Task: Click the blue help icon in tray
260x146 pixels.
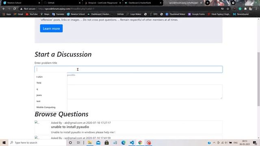Action: (x=209, y=143)
